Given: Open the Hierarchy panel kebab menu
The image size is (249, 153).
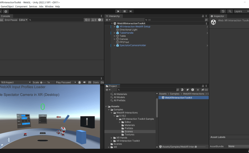Looking at the screenshot, I should [206, 16].
